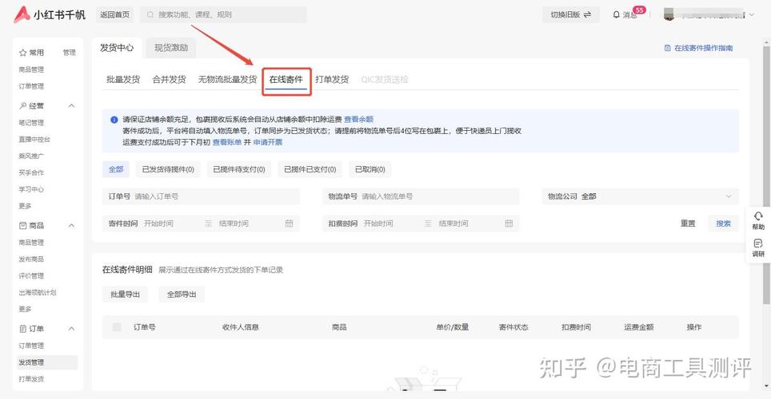Click the 扣费时间 calendar icon

[x=509, y=223]
